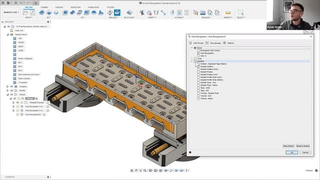
Task: Click the Save icon in top bar
Action: pos(15,3)
